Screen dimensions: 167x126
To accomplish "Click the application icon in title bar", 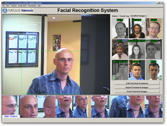I will coord(3,3).
